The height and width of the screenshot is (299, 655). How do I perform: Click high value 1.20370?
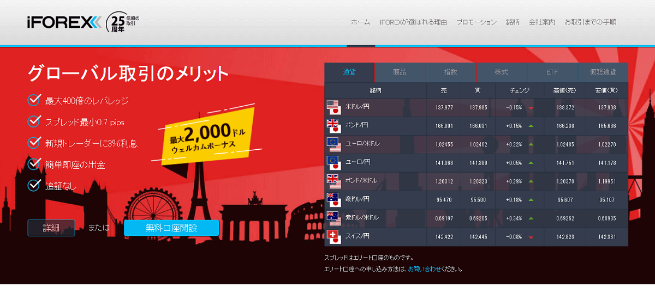coord(564,182)
